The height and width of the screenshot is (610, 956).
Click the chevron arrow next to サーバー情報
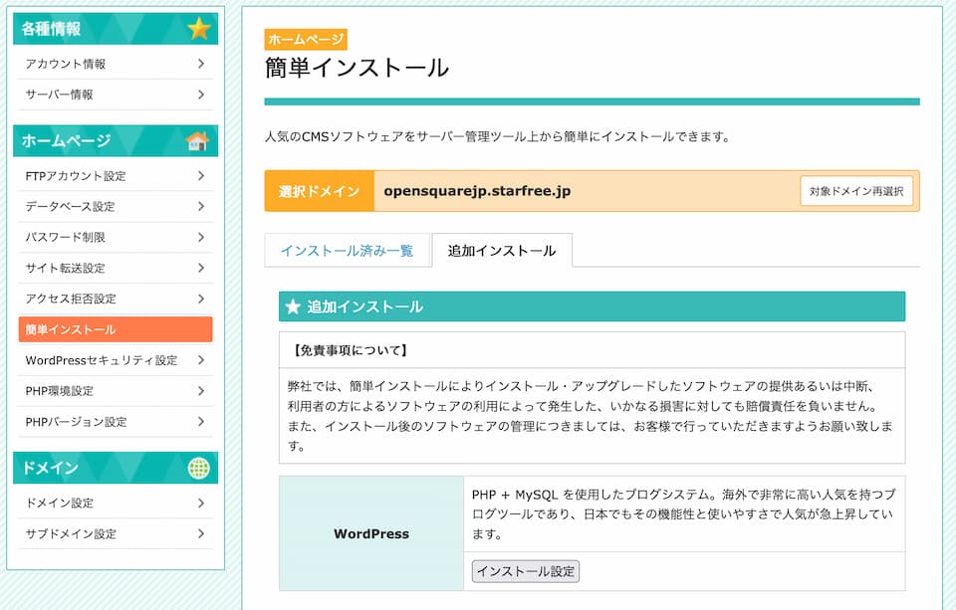click(x=200, y=95)
